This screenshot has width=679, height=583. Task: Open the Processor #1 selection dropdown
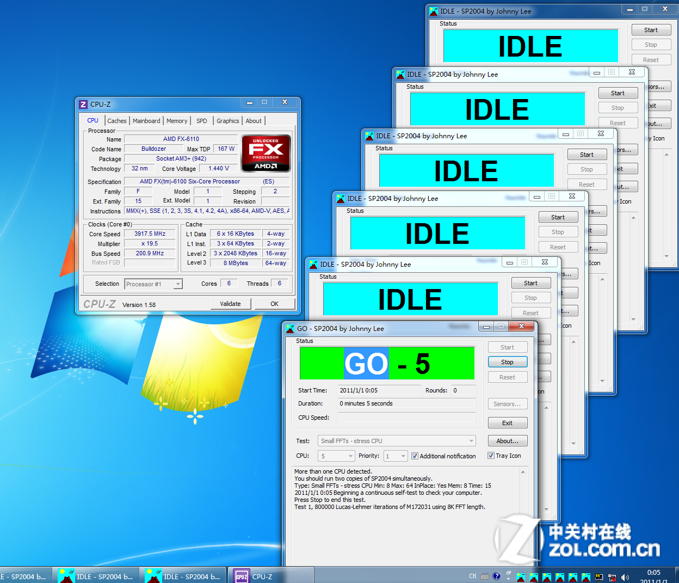(x=177, y=284)
